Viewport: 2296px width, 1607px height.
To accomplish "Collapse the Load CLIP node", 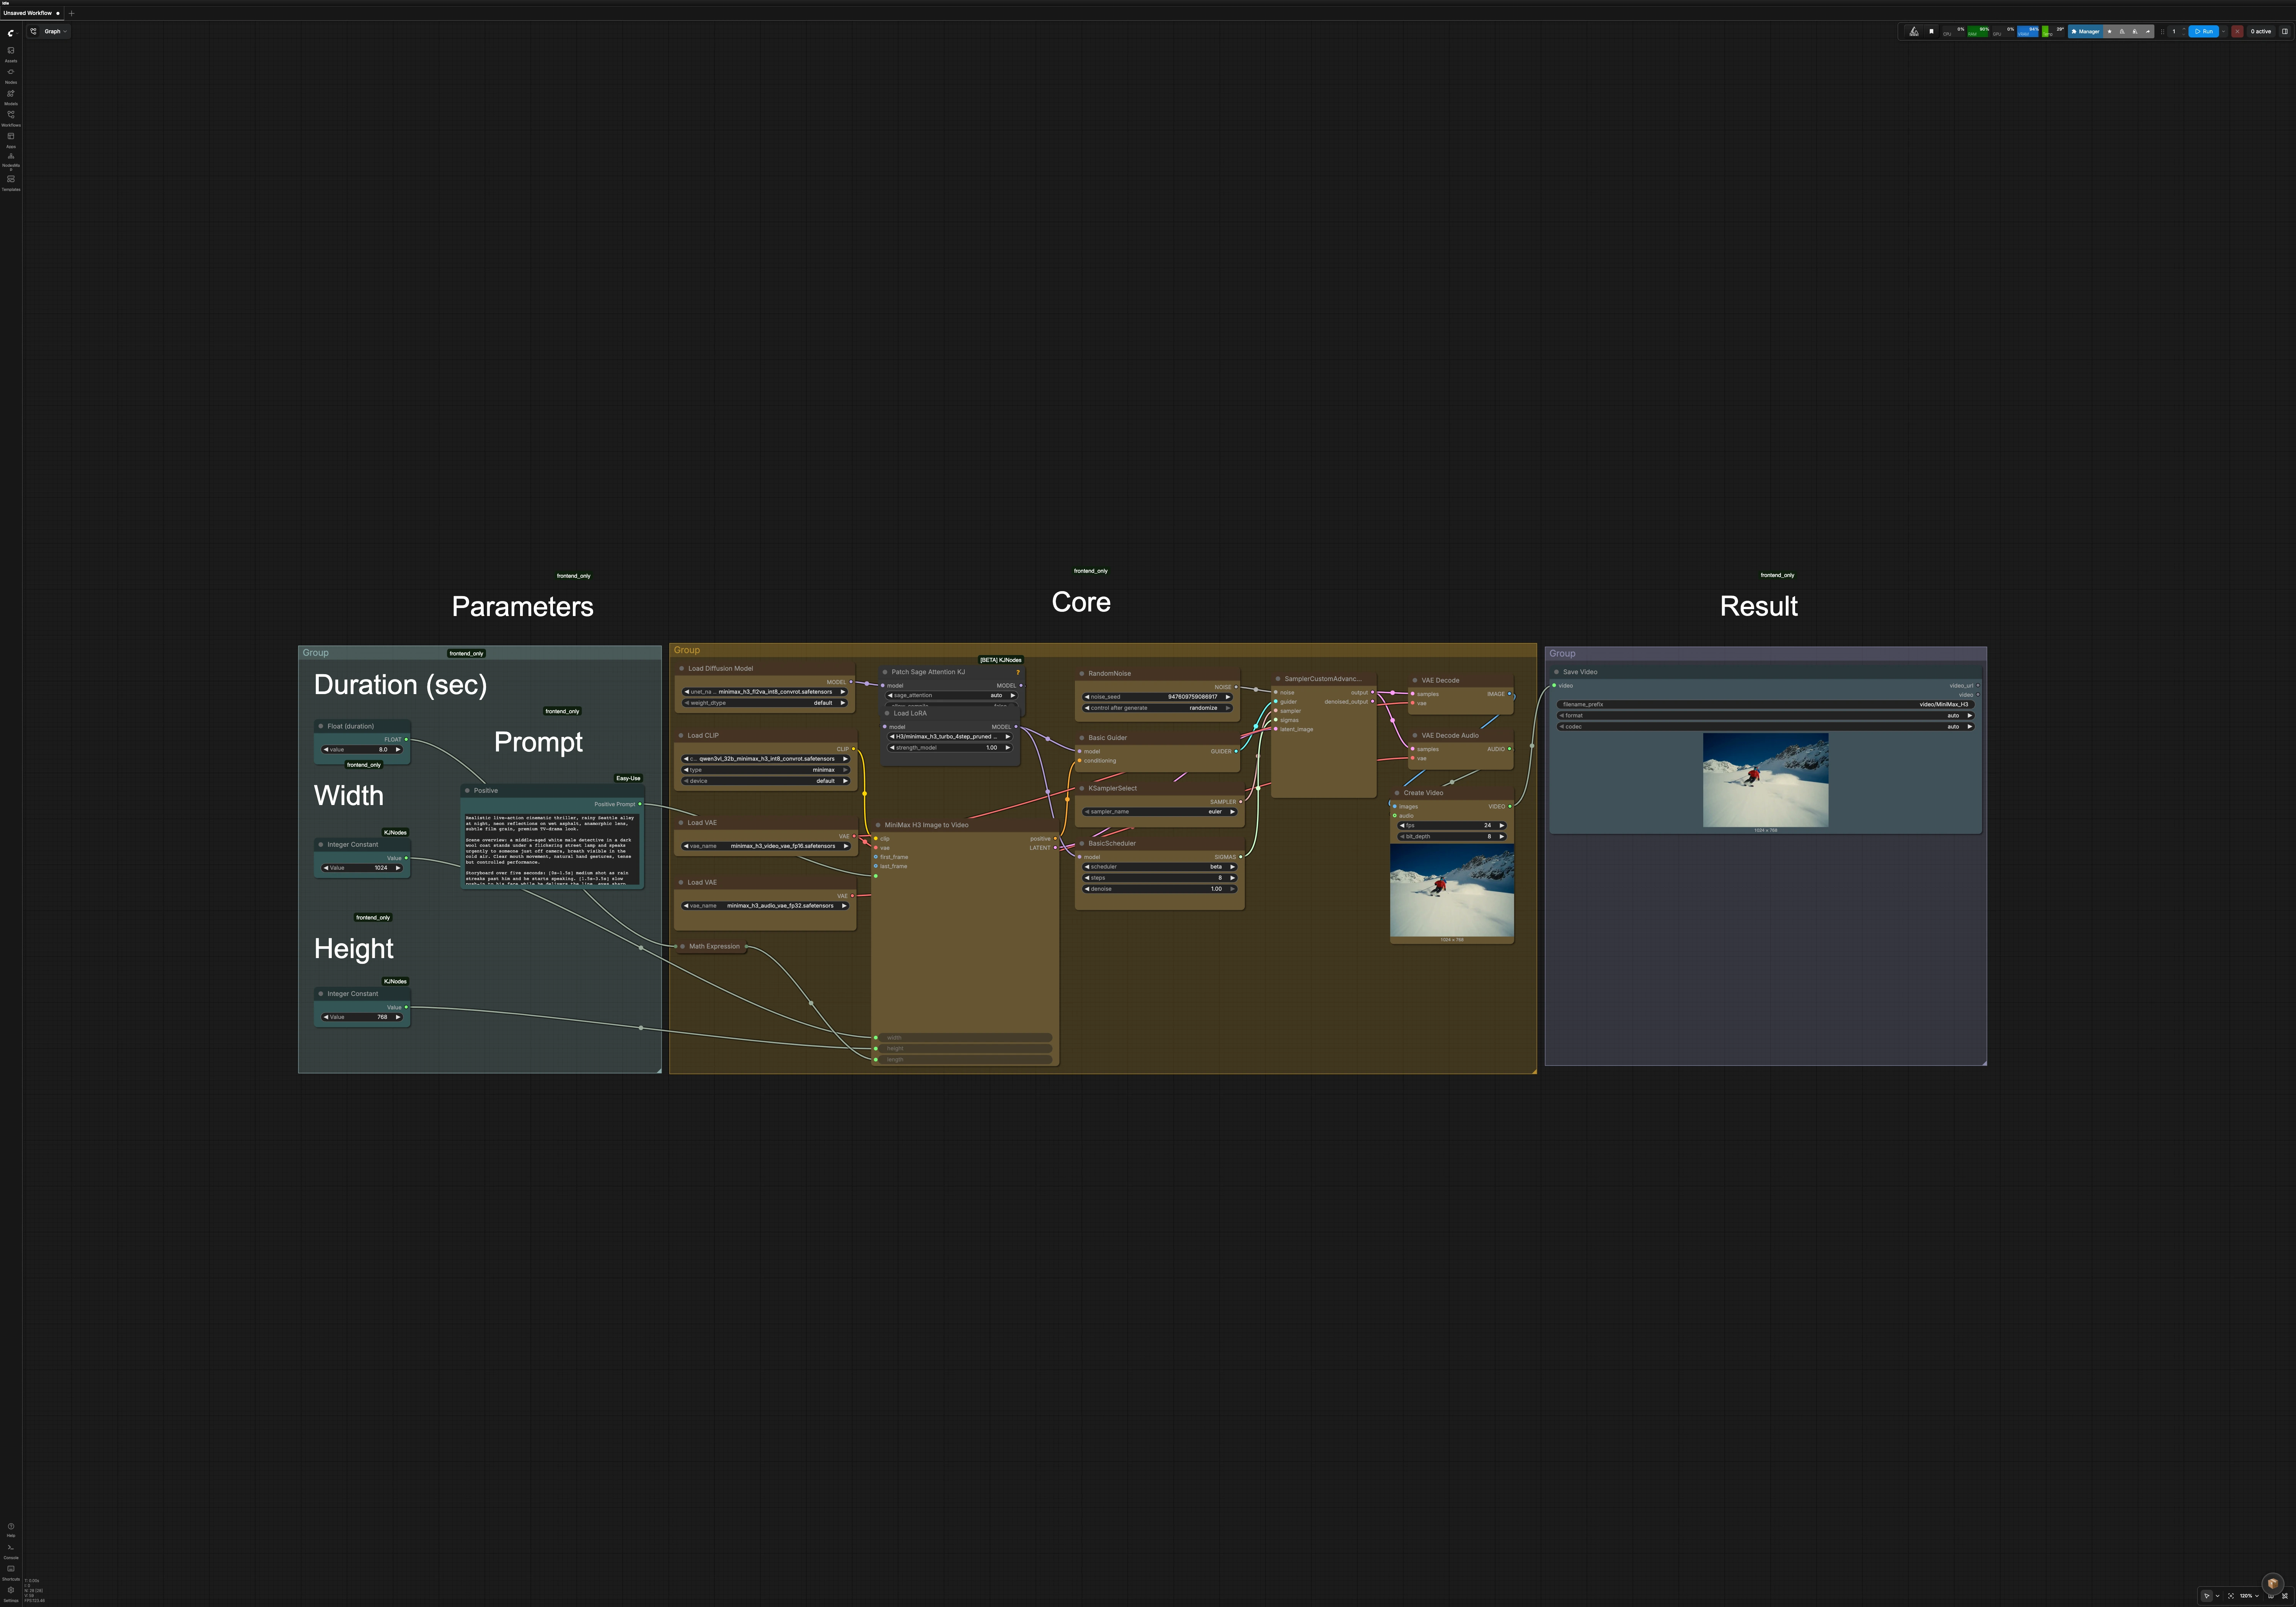I will pyautogui.click(x=681, y=736).
